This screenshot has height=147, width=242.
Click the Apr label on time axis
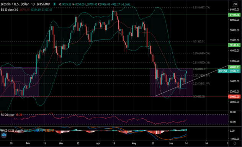pyautogui.click(x=98, y=143)
